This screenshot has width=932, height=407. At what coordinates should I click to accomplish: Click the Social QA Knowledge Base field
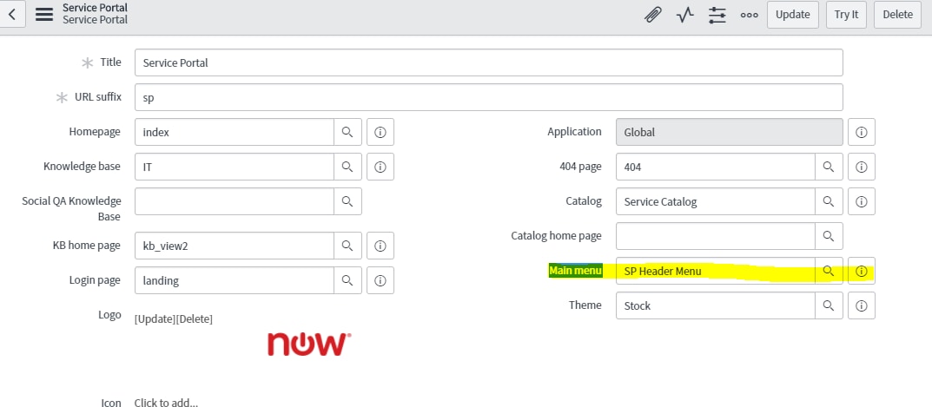tap(235, 201)
